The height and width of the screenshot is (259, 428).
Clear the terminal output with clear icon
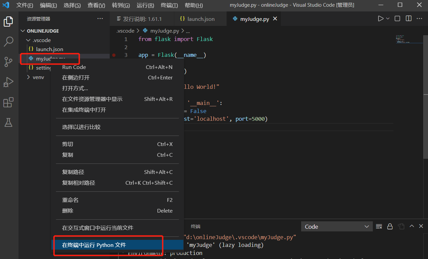[379, 226]
